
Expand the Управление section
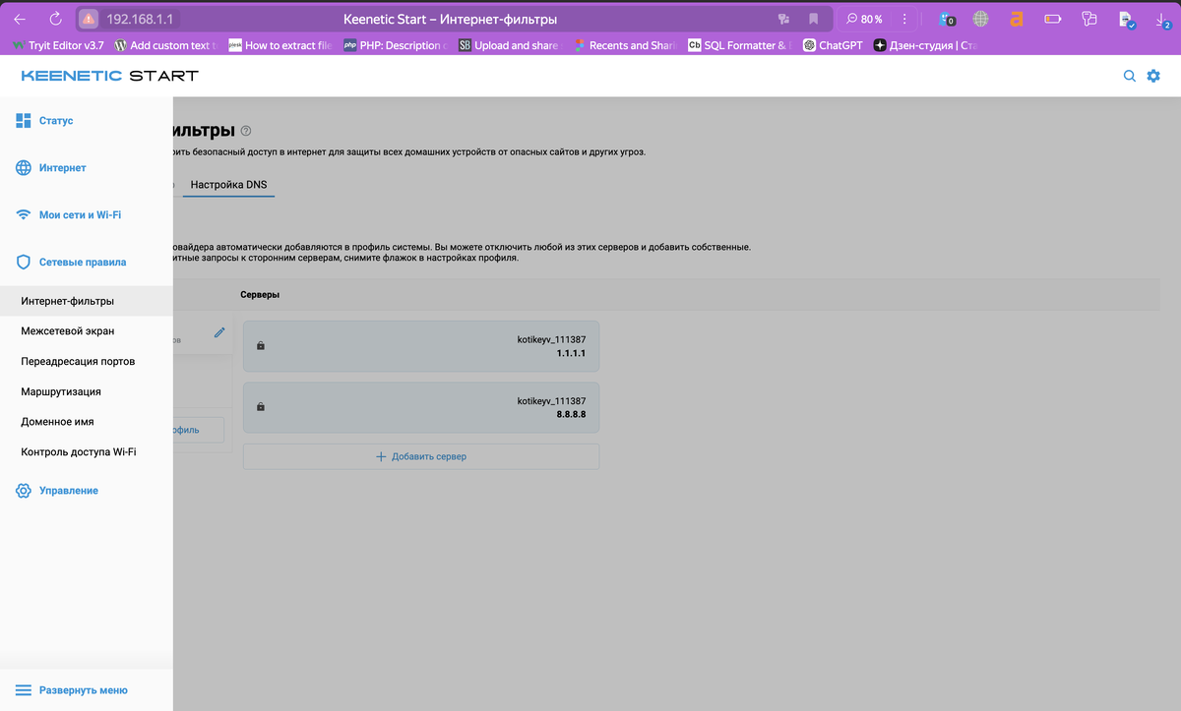tap(68, 490)
